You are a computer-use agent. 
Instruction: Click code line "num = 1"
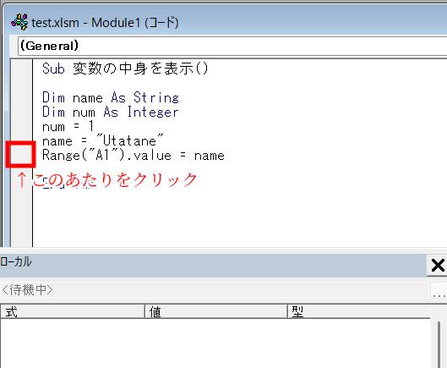68,126
